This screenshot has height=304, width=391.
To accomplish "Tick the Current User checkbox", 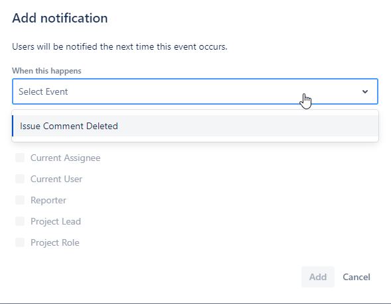I will pyautogui.click(x=20, y=179).
